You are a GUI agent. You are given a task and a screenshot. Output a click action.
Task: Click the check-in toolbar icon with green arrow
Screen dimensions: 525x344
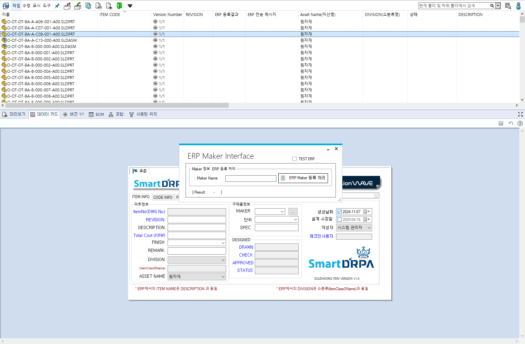(78, 6)
